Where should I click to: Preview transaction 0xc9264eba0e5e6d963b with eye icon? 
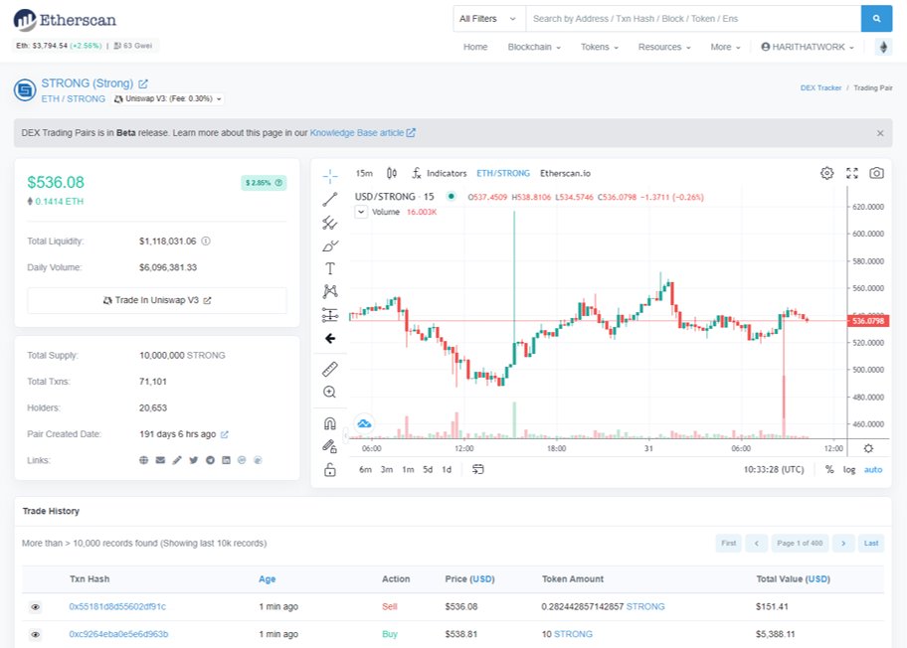[x=35, y=634]
